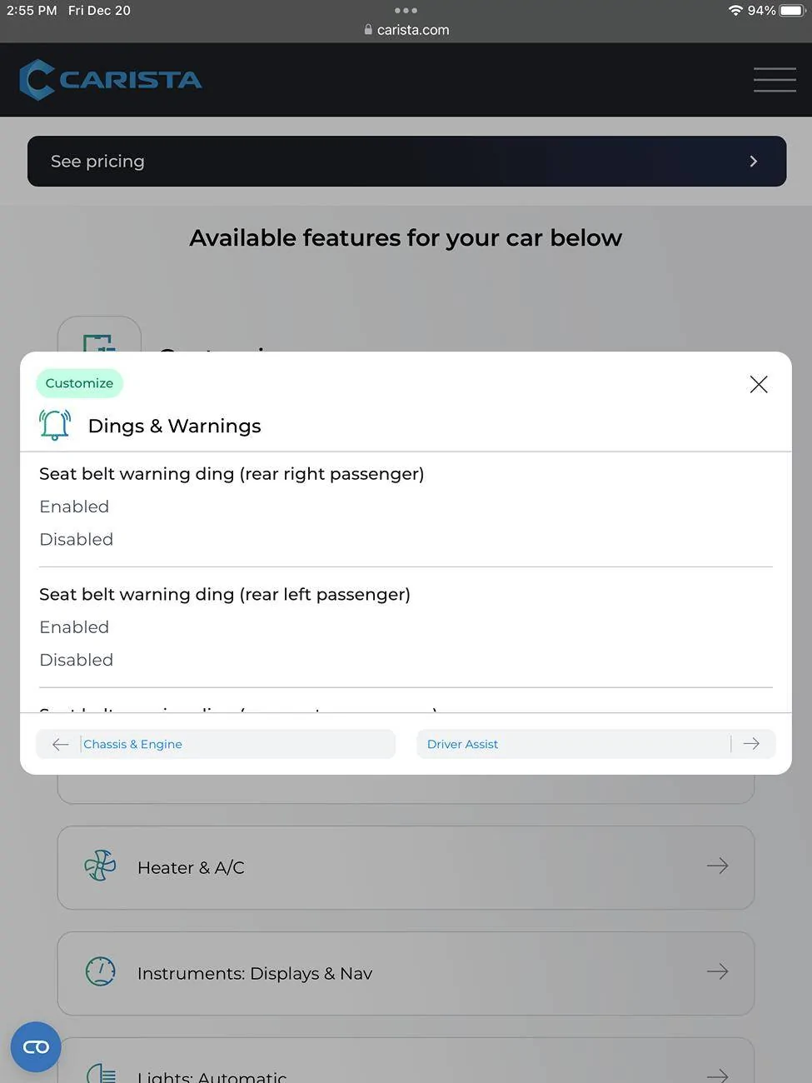Image resolution: width=812 pixels, height=1083 pixels.
Task: Click the Dings & Warnings bell icon
Action: click(55, 425)
